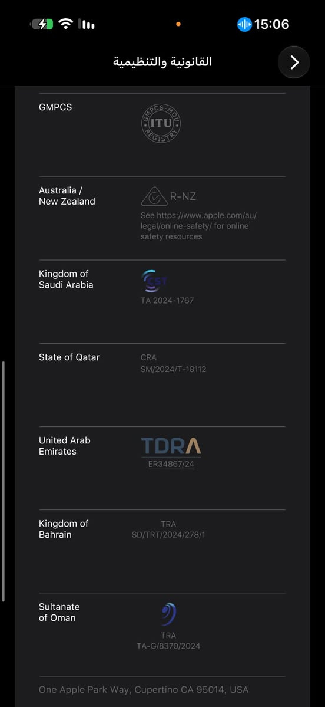
Task: Tap the Bahrain SD/TRT/2024/278/1 number
Action: pos(168,535)
